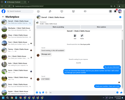The width and height of the screenshot is (125, 100).
Task: Attach a photo using image icon
Action: [40, 92]
